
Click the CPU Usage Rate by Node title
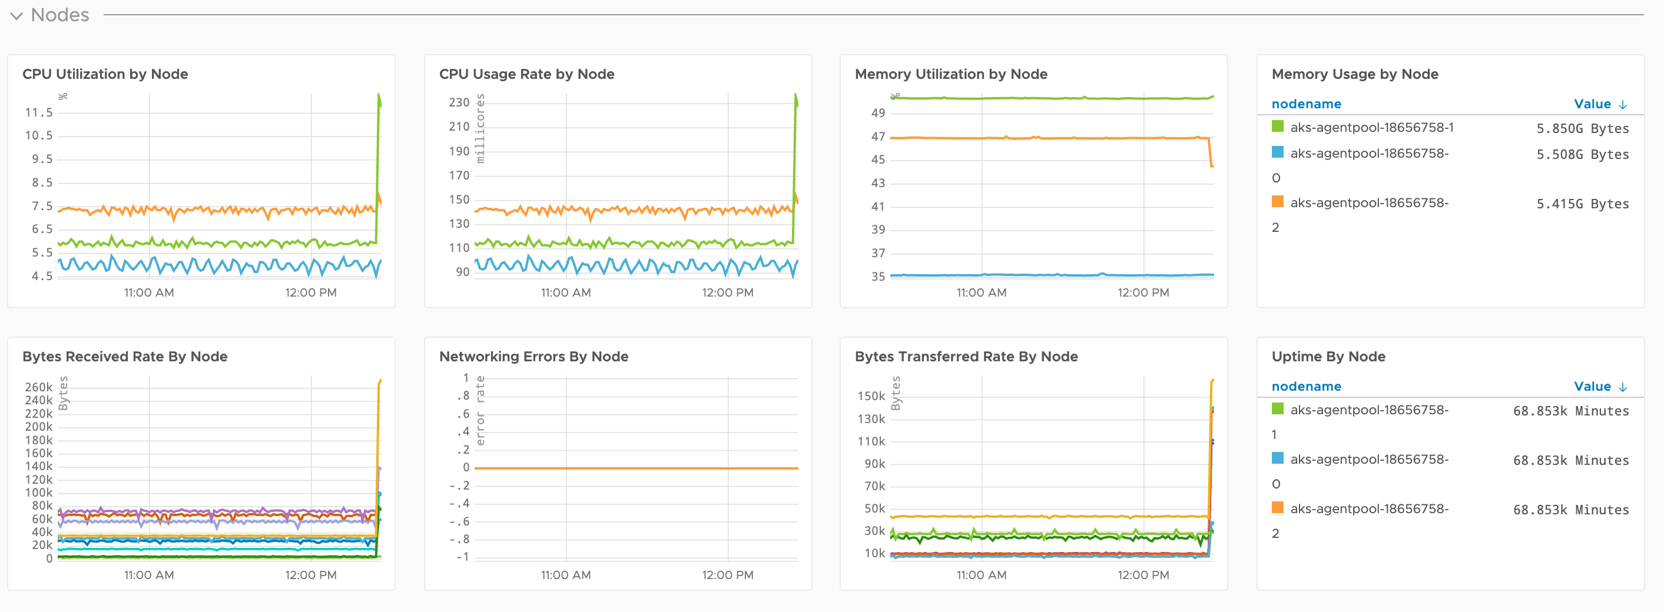[526, 74]
